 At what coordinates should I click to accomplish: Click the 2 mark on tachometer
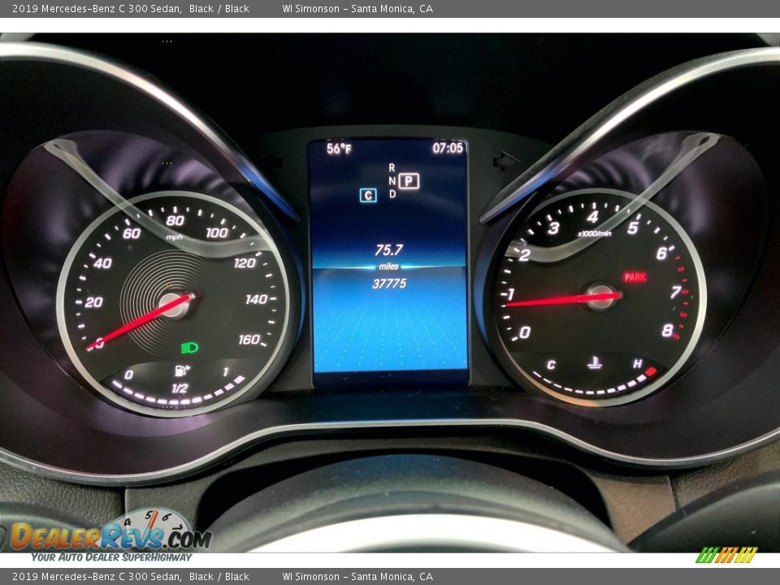point(525,255)
